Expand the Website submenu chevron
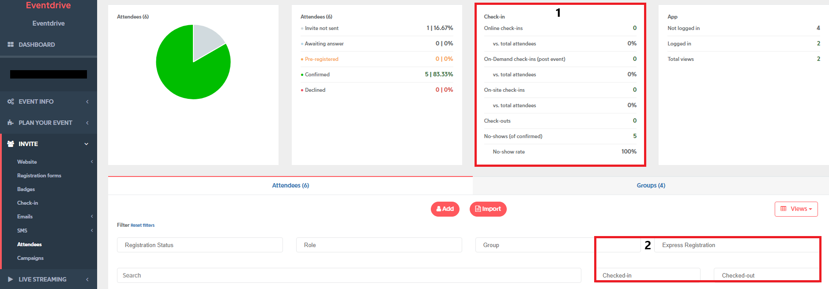 tap(92, 162)
